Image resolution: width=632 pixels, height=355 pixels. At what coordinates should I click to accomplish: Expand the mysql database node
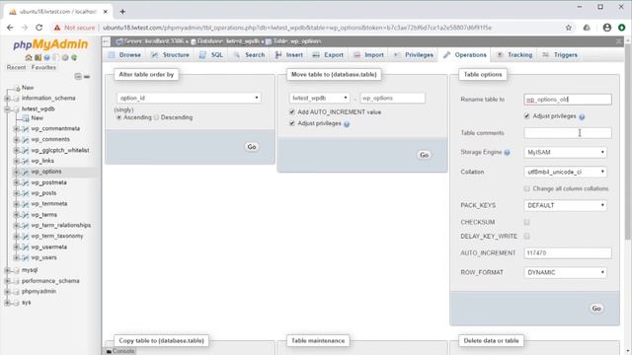click(x=7, y=270)
